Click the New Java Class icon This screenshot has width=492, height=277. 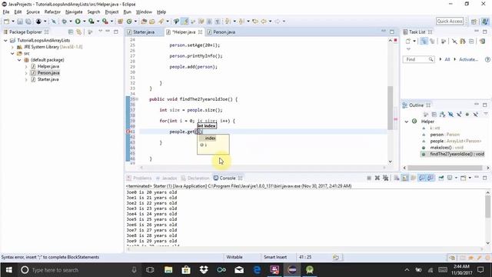[129, 22]
